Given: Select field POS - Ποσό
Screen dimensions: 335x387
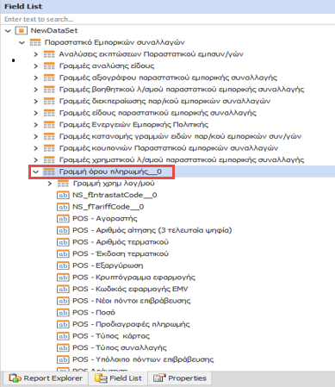Looking at the screenshot, I should pos(94,313).
